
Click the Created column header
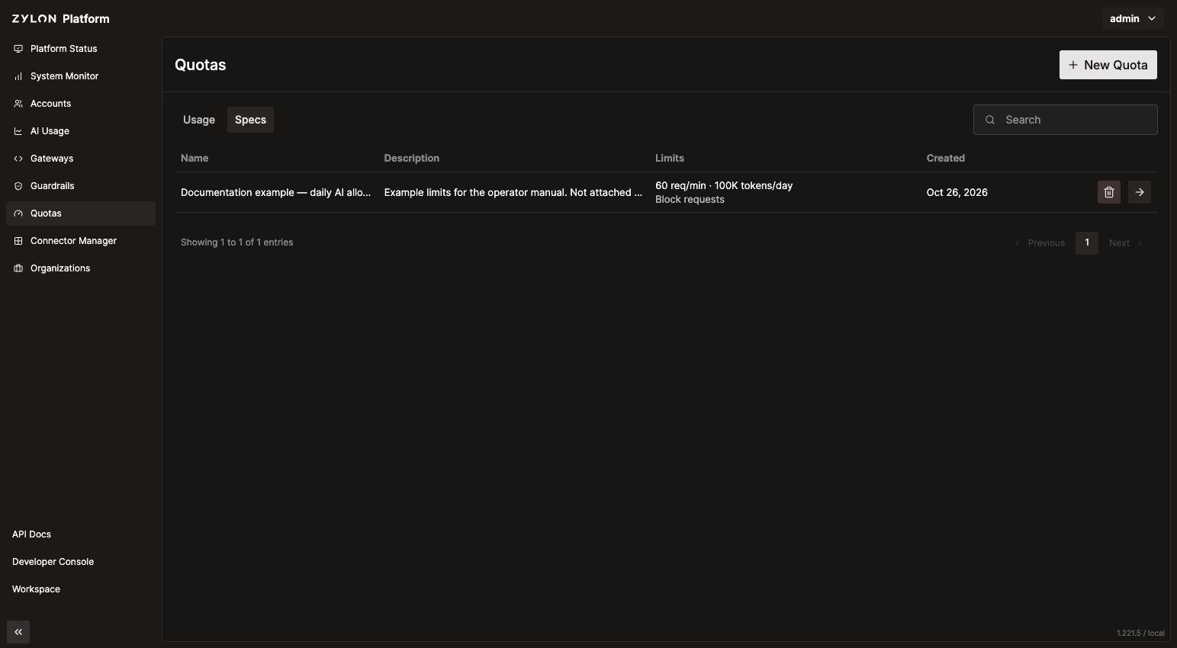[x=946, y=158]
